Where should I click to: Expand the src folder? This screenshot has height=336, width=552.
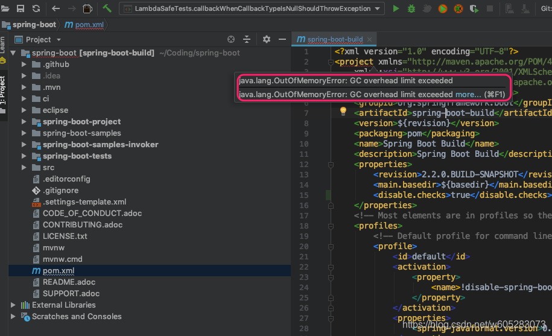coord(24,168)
